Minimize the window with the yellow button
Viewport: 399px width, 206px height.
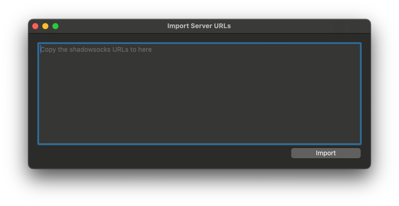click(x=45, y=26)
